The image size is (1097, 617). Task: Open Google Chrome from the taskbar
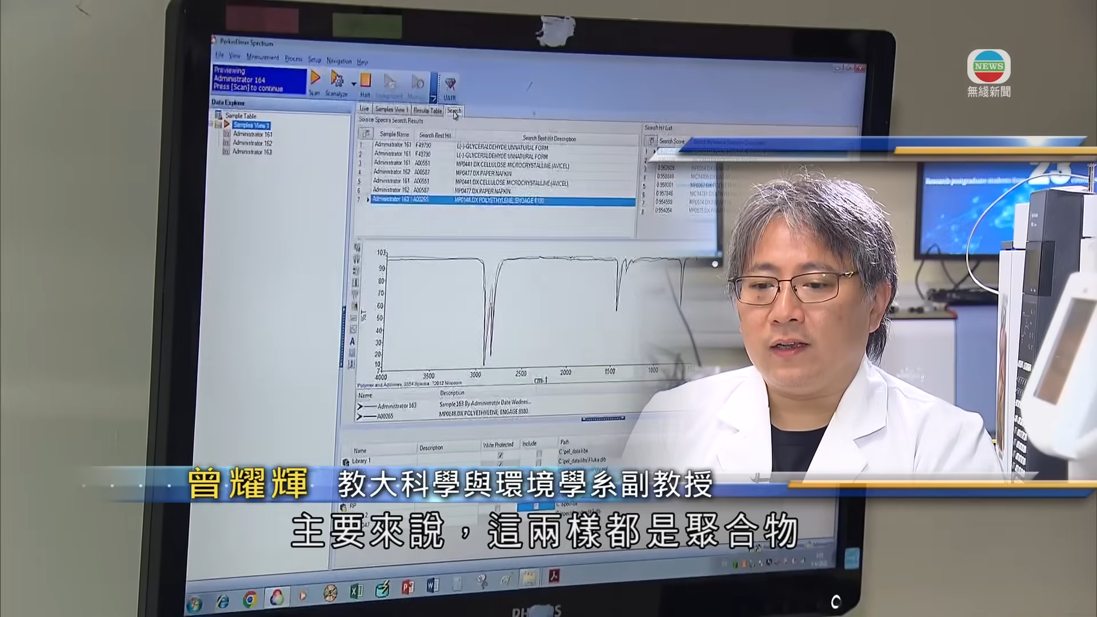249,599
